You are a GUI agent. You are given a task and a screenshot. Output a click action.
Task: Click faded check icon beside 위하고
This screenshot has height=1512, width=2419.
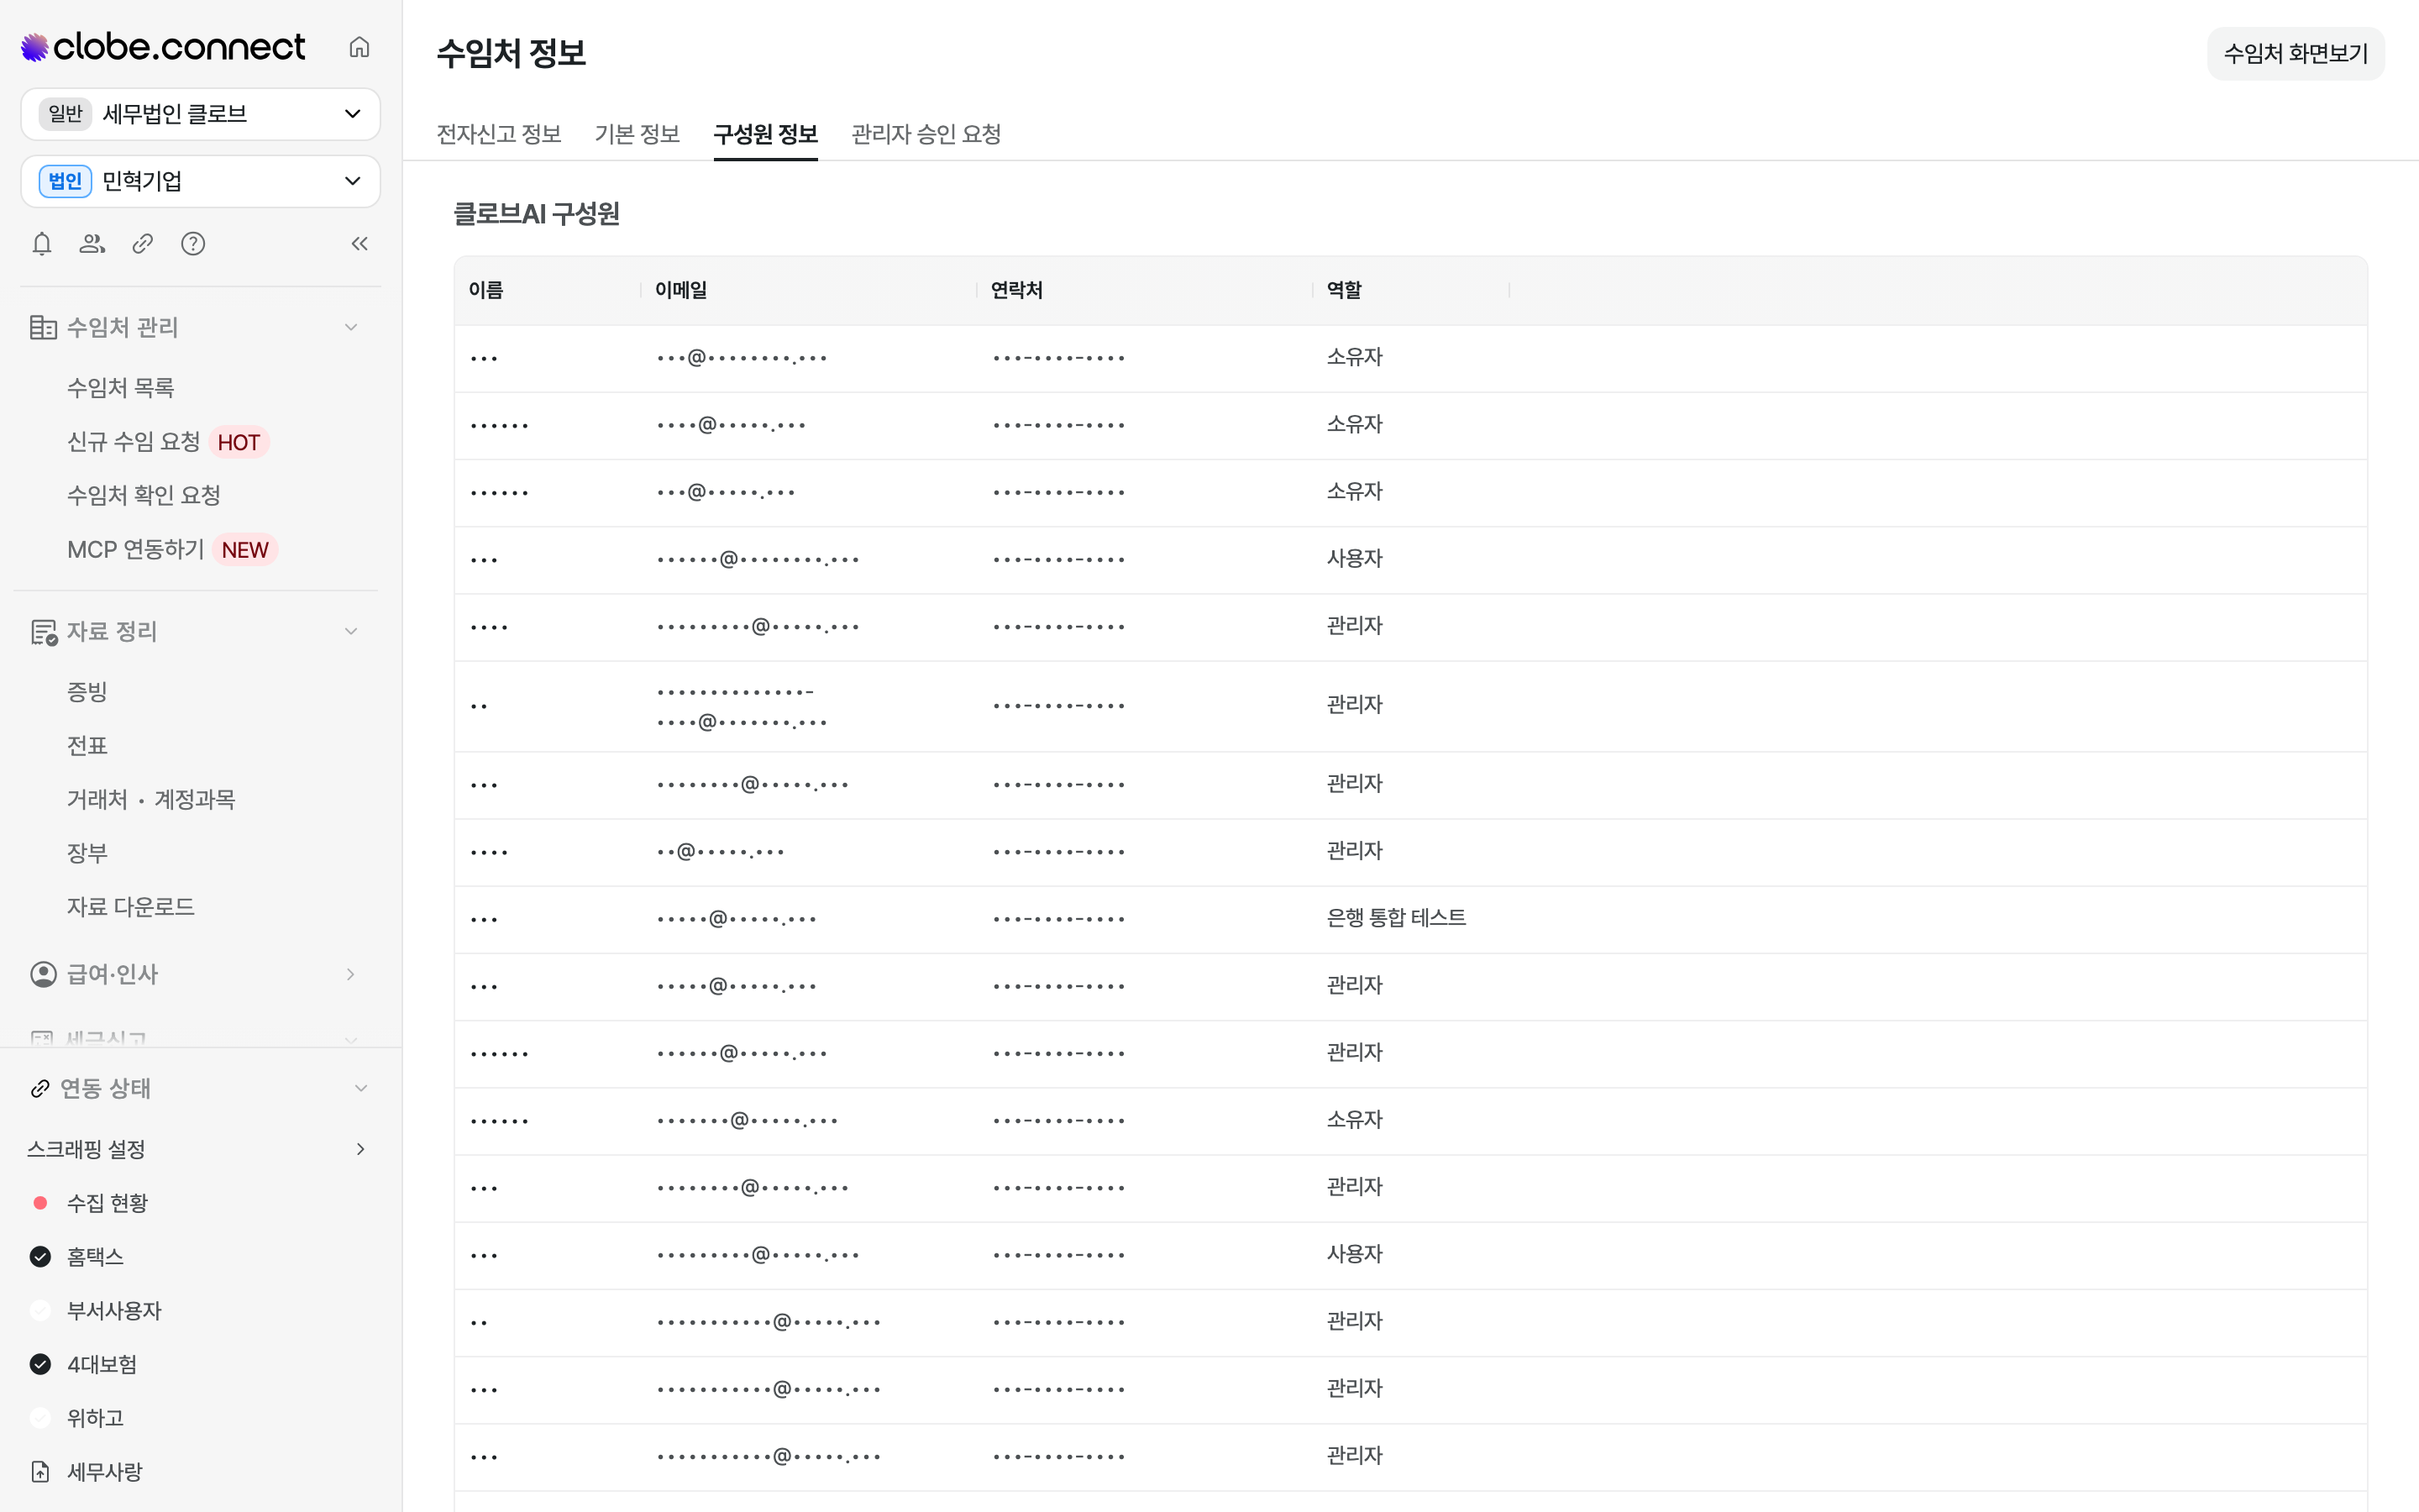coord(40,1418)
